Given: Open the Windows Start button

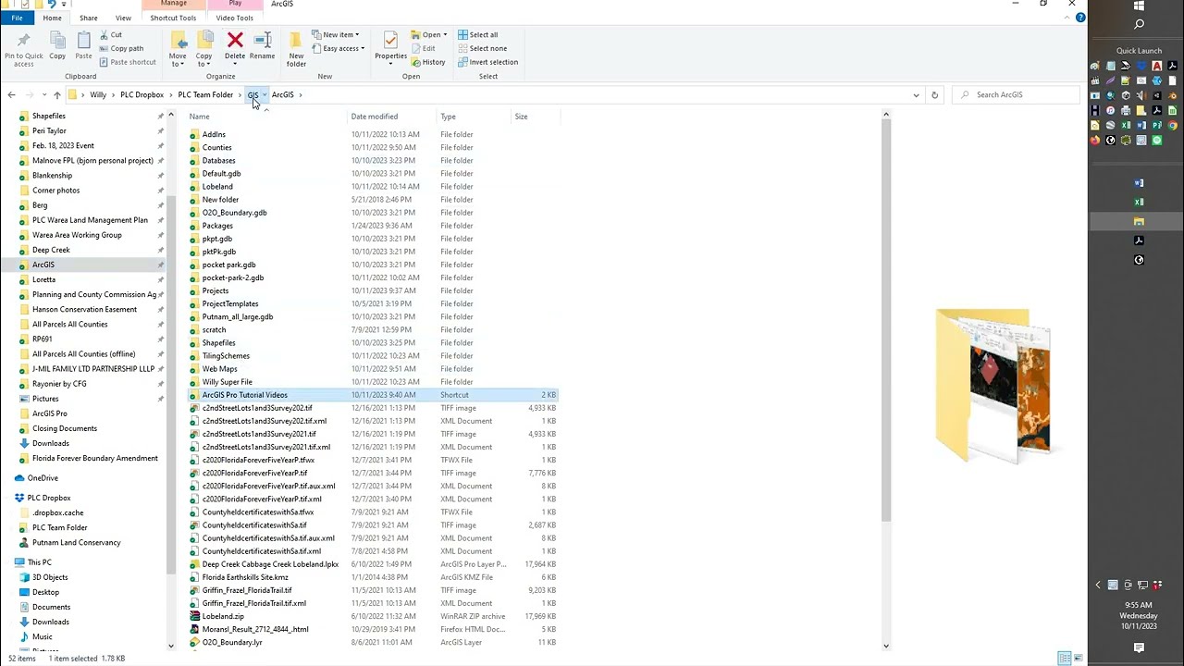Looking at the screenshot, I should 1139,6.
